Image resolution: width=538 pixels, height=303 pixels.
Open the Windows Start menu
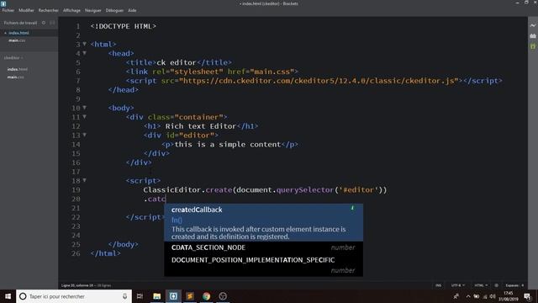tap(8, 296)
